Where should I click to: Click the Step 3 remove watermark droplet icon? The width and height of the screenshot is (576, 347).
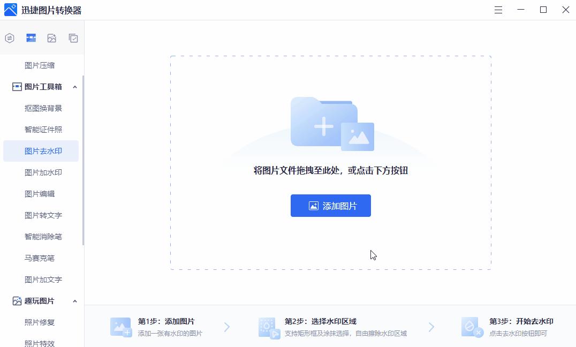pos(471,327)
